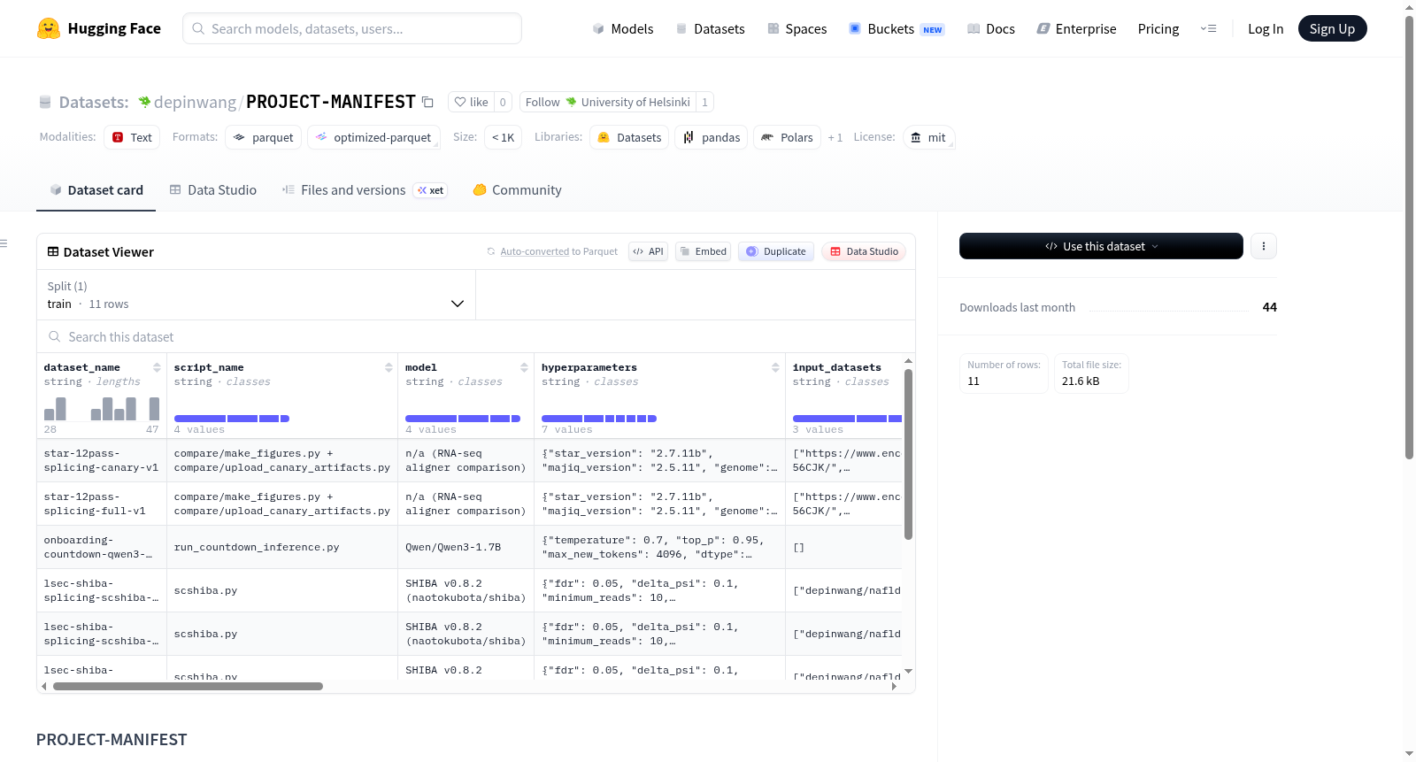Sort by hyperparameters column sort icon
This screenshot has height=762, width=1416.
pyautogui.click(x=775, y=367)
